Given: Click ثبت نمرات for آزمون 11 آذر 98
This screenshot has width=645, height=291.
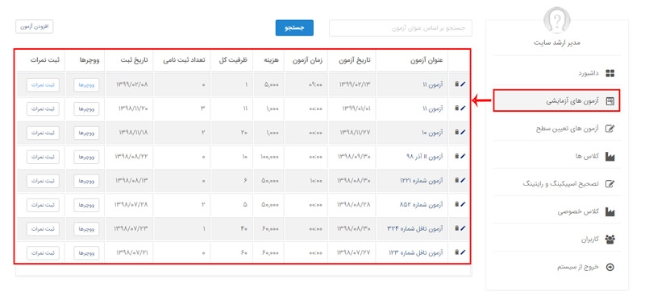Looking at the screenshot, I should [x=43, y=157].
